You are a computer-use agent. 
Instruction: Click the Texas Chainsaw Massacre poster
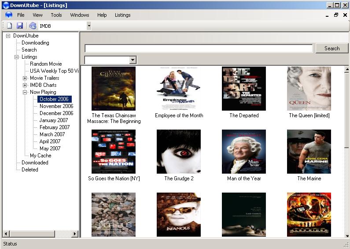pos(114,89)
